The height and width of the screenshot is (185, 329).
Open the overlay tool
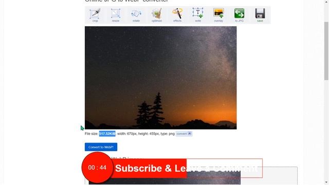pos(218,15)
